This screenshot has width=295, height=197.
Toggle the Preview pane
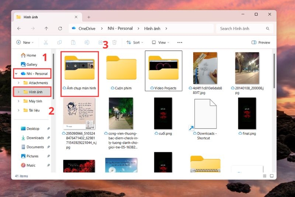[261, 43]
